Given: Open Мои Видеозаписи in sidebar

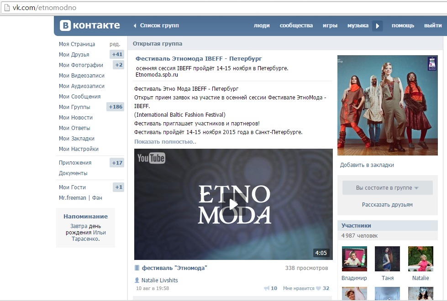Looking at the screenshot, I should 82,75.
